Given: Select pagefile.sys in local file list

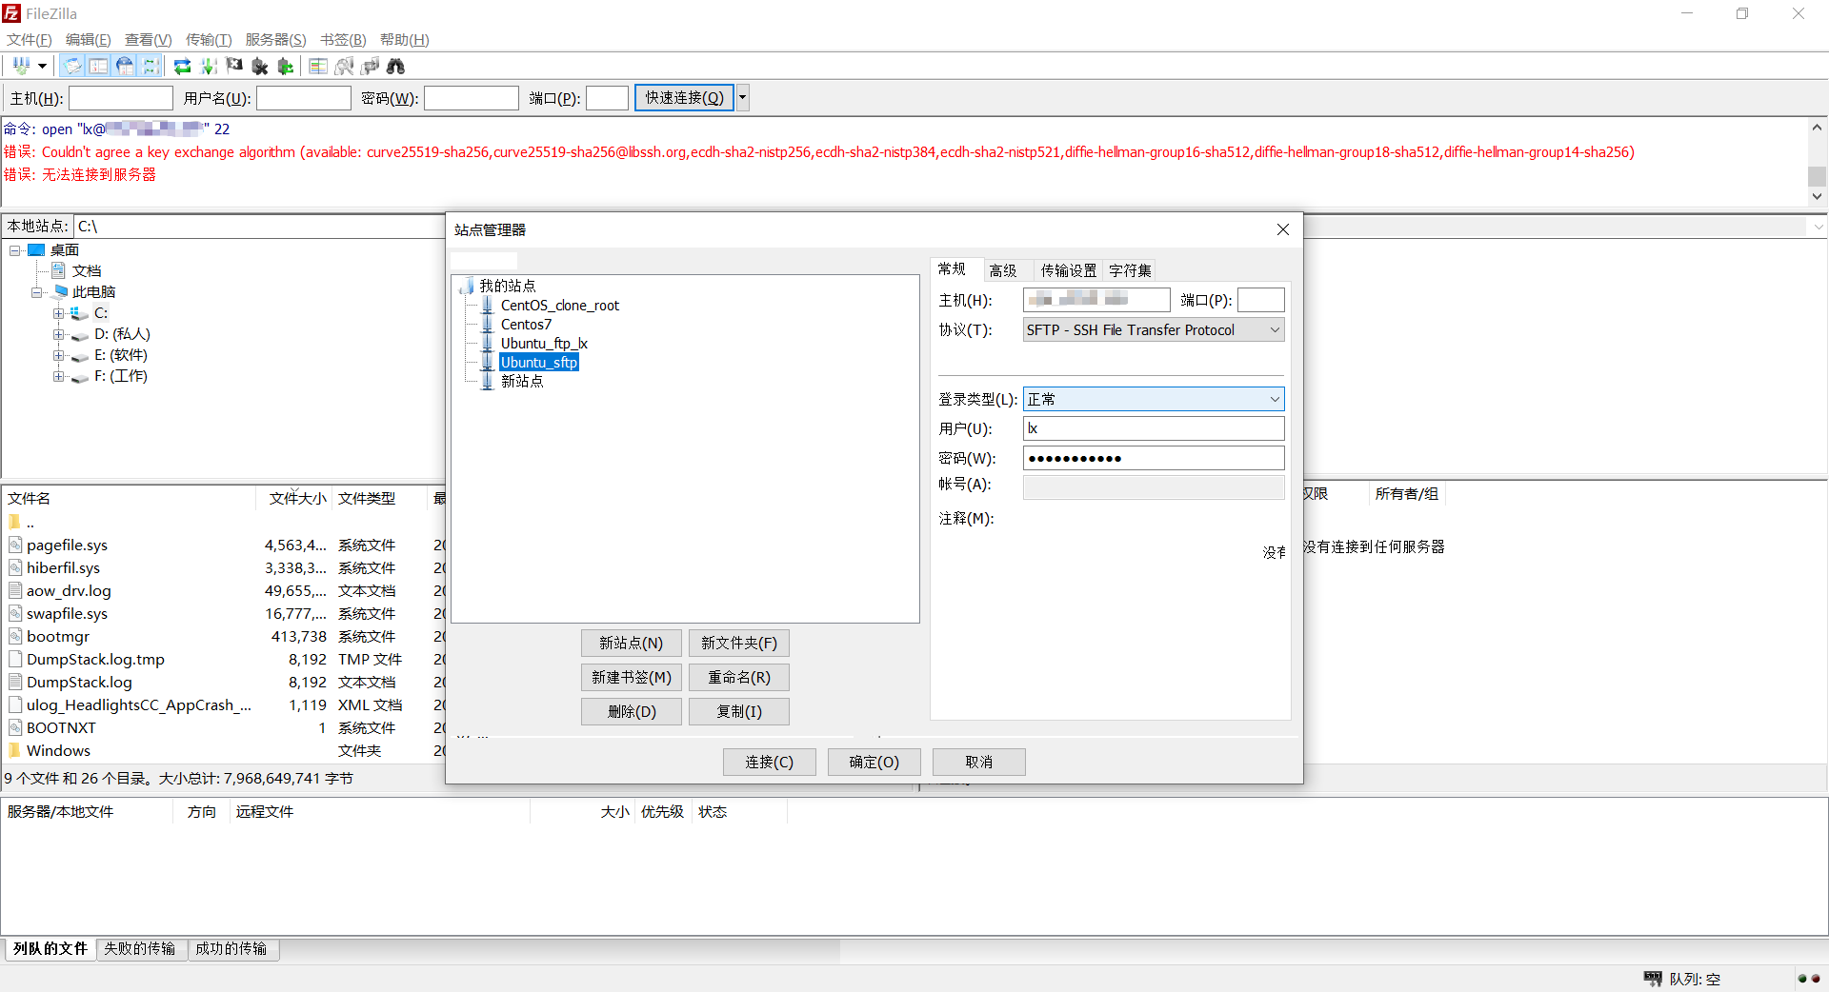Looking at the screenshot, I should 67,546.
